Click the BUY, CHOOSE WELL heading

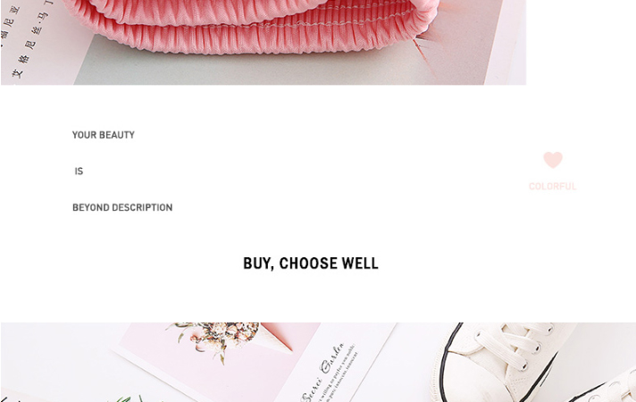click(x=311, y=264)
